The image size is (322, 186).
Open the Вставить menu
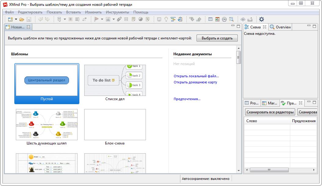tap(74, 12)
